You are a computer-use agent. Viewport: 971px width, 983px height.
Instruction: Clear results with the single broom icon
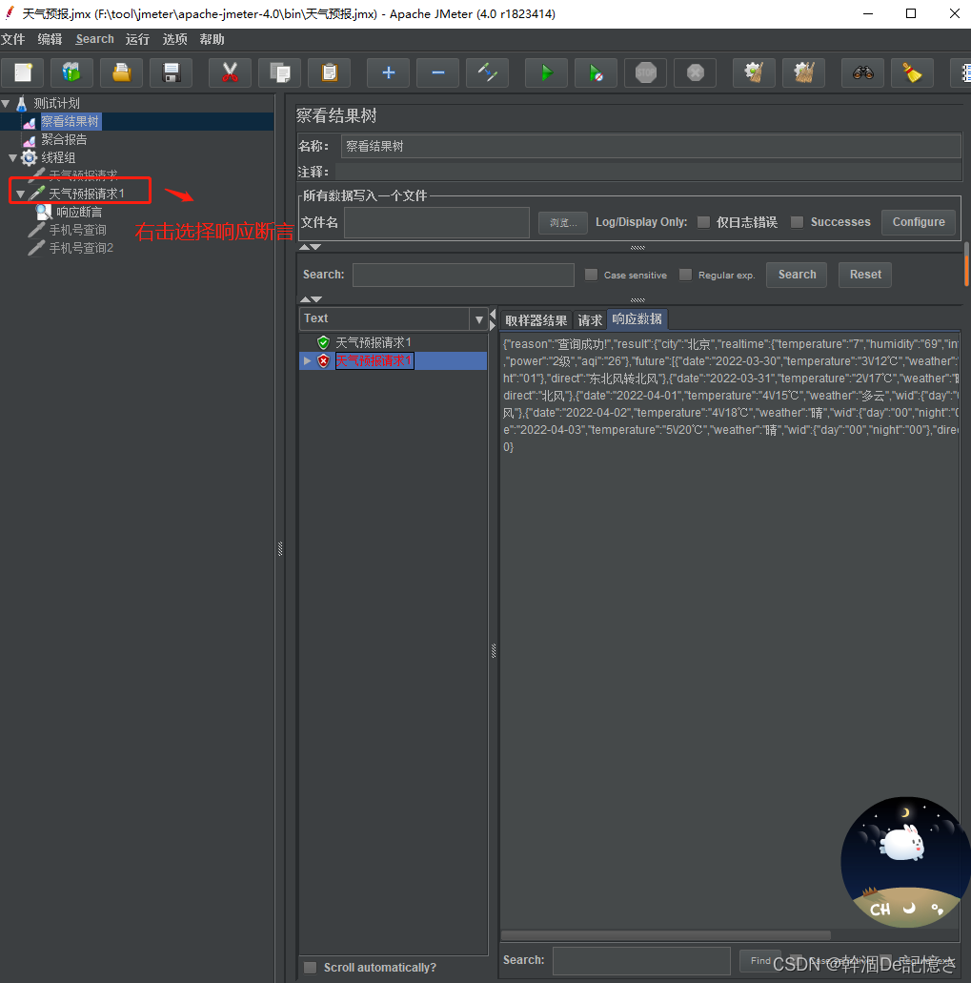[754, 72]
